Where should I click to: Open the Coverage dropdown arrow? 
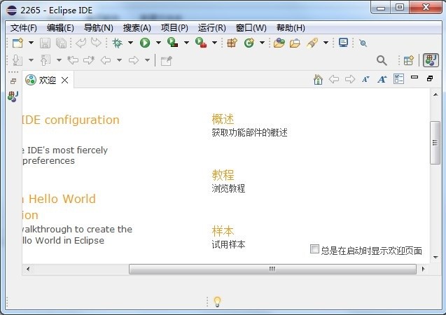pos(186,43)
